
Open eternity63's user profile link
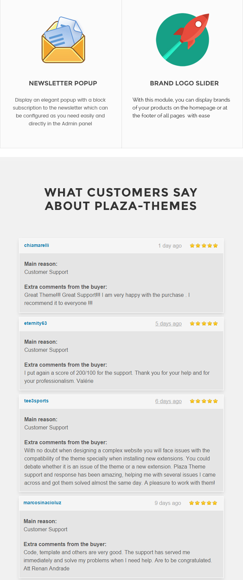click(36, 323)
